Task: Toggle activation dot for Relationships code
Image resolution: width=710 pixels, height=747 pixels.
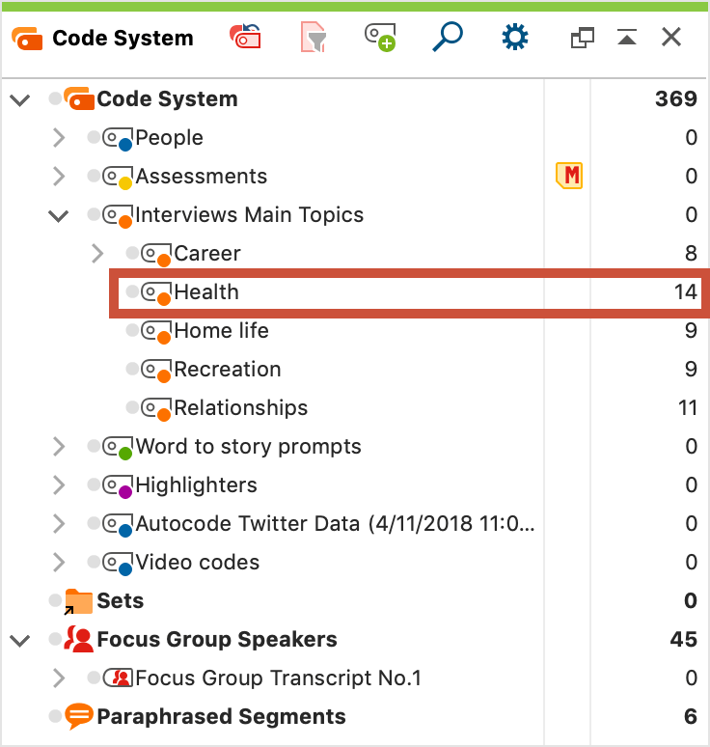Action: coord(132,407)
